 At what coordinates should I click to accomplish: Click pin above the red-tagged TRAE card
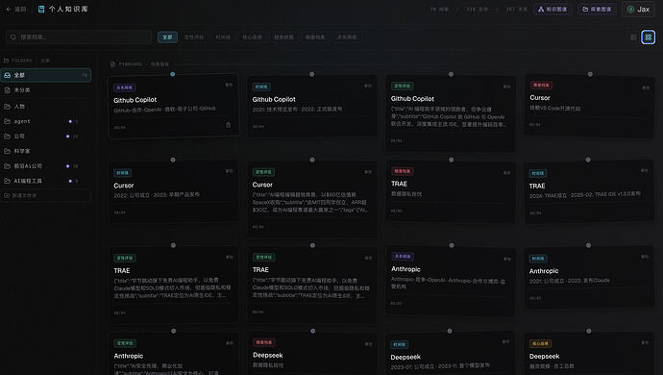point(452,160)
